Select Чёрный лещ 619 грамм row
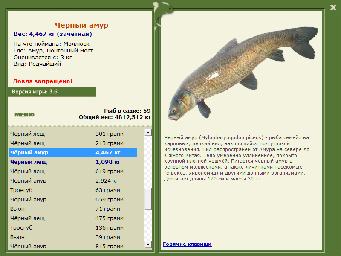The image size is (341, 256). click(x=73, y=171)
